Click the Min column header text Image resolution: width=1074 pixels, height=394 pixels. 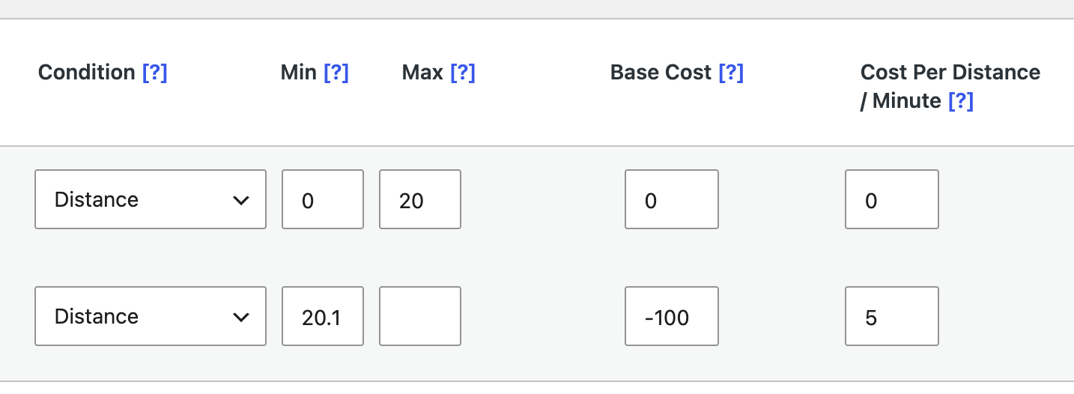(x=299, y=73)
